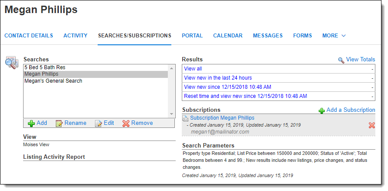Click the View Totals magnifier icon
The image size is (388, 191).
point(341,60)
